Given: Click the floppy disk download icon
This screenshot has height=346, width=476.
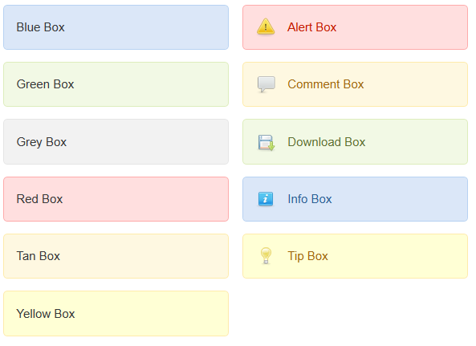Looking at the screenshot, I should 266,142.
